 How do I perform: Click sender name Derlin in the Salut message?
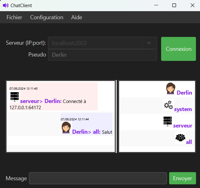[80, 132]
